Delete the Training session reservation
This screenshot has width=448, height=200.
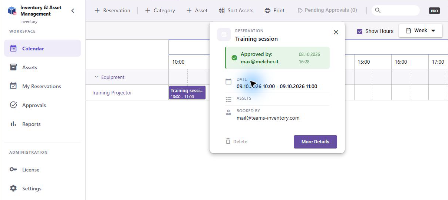click(236, 141)
